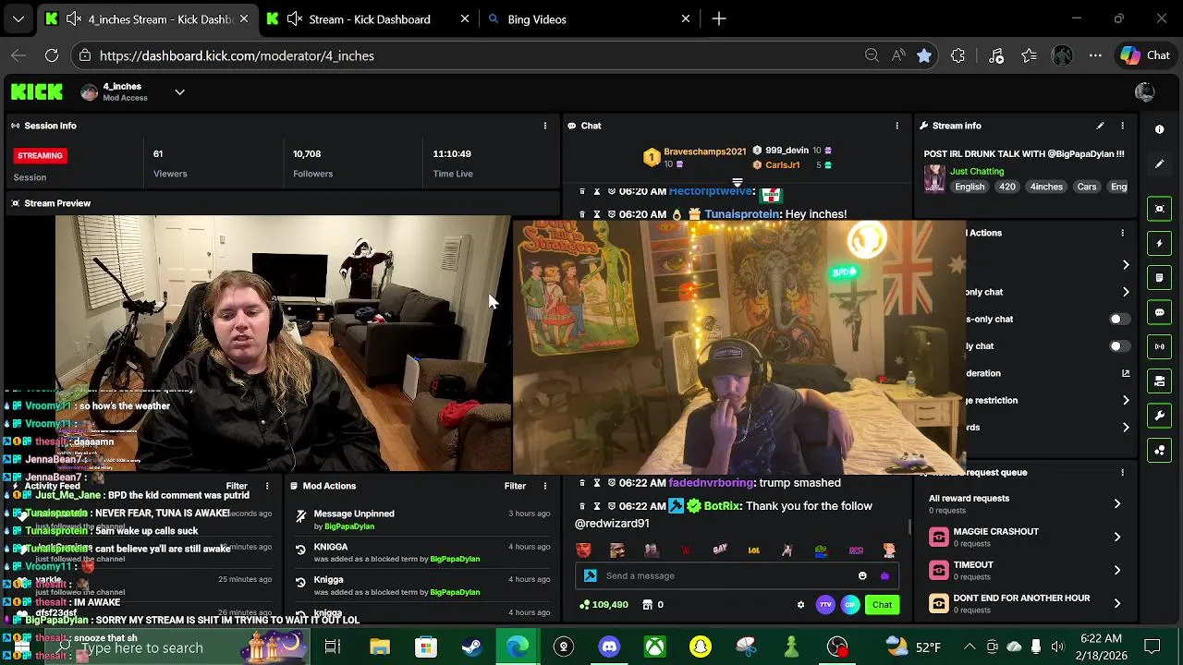
Task: Click the Cars stream tag
Action: click(x=1087, y=187)
